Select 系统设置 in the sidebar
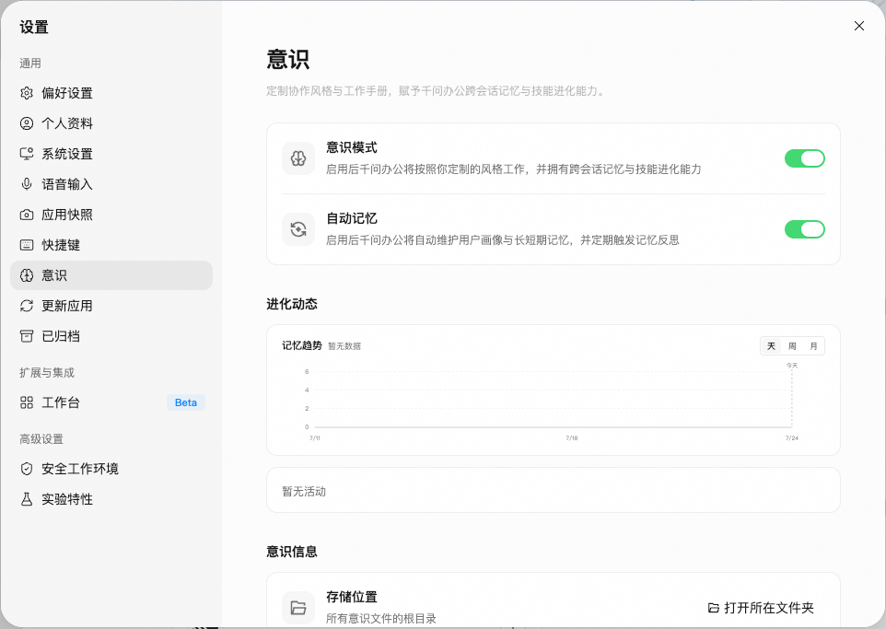The height and width of the screenshot is (629, 886). (111, 154)
